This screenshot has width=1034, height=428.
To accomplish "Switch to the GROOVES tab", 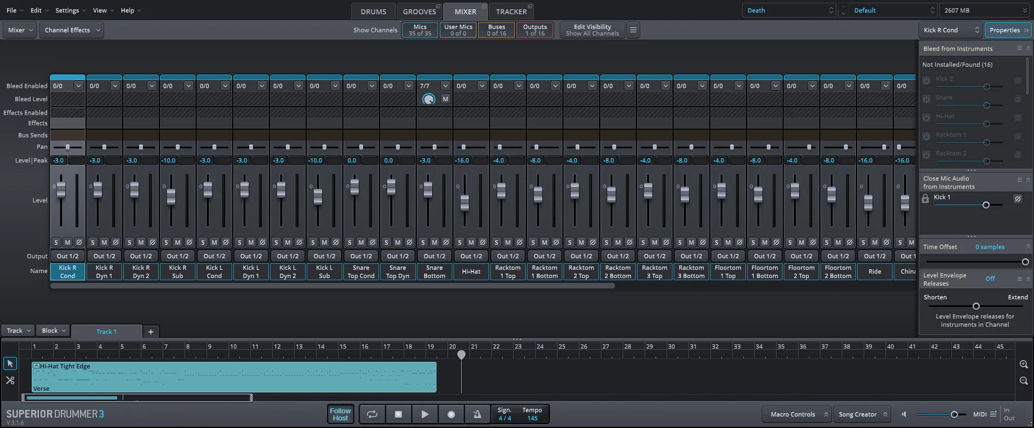I will coord(420,11).
